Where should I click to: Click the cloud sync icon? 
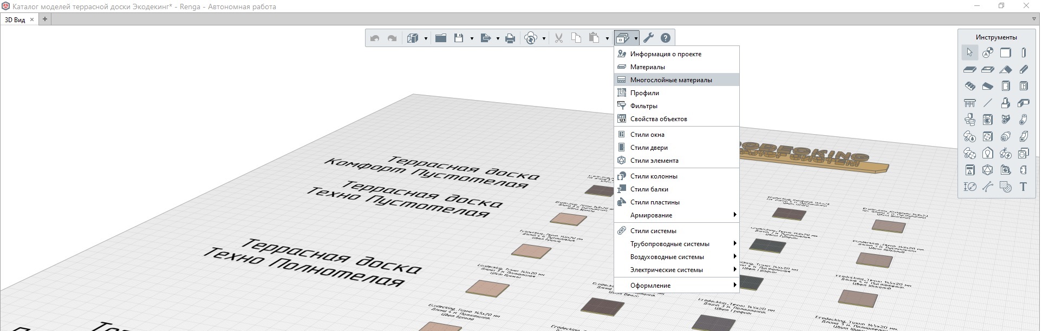[x=531, y=38]
